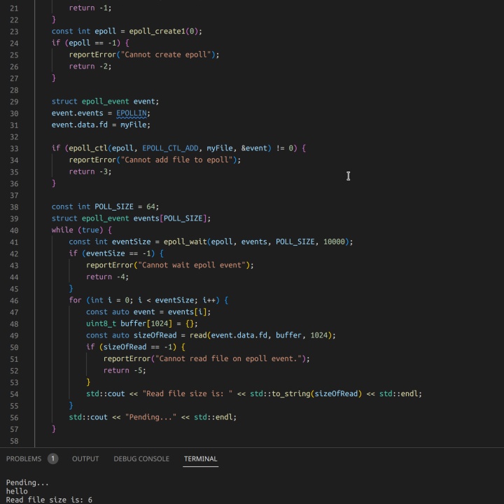The image size is (504, 504).
Task: Click event.data.fd assignment on line 31
Action: (101, 125)
